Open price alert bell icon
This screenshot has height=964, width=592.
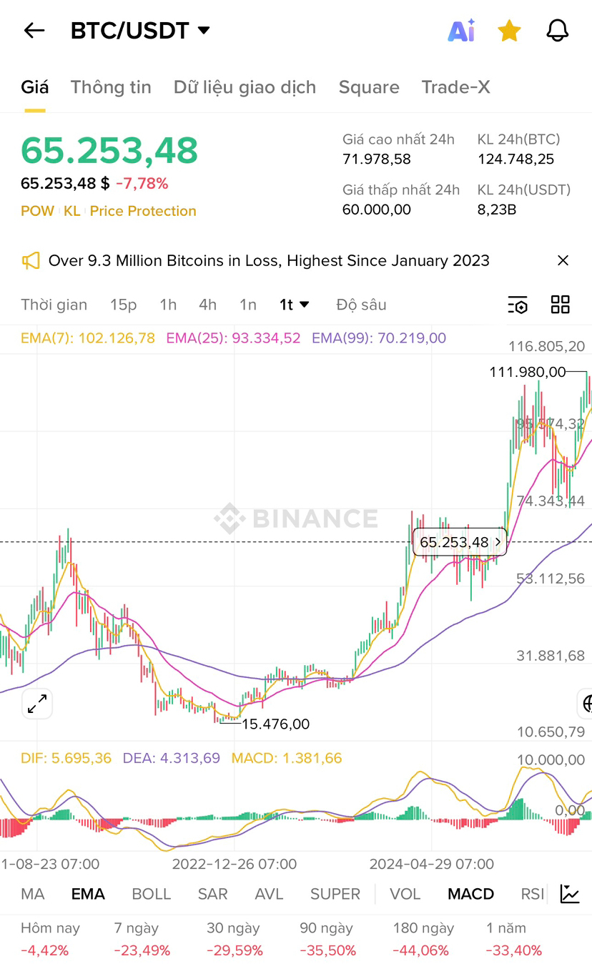[x=557, y=31]
